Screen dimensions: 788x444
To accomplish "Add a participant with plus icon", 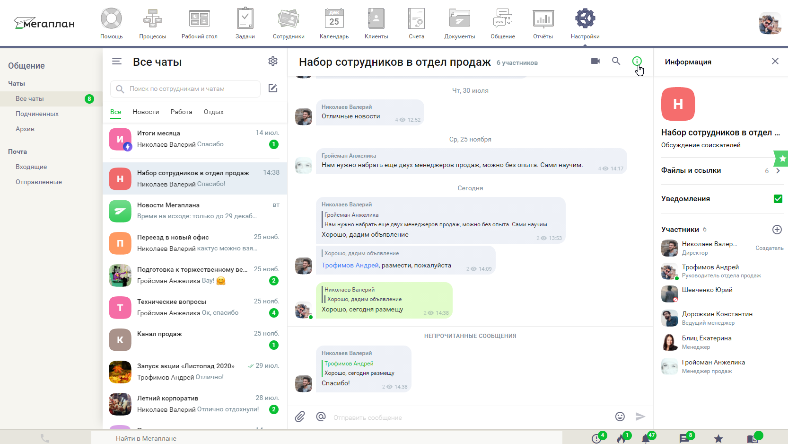I will point(777,230).
